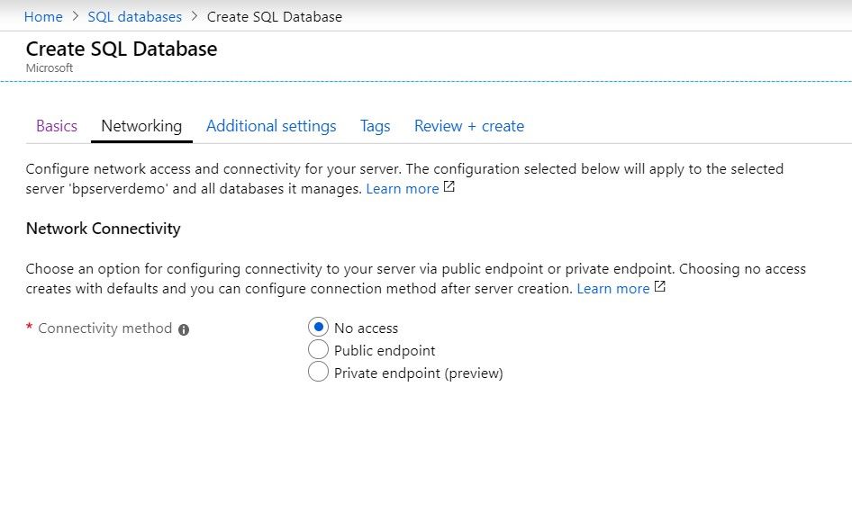The image size is (852, 513).
Task: Click the Connectivity method field label
Action: [x=104, y=328]
